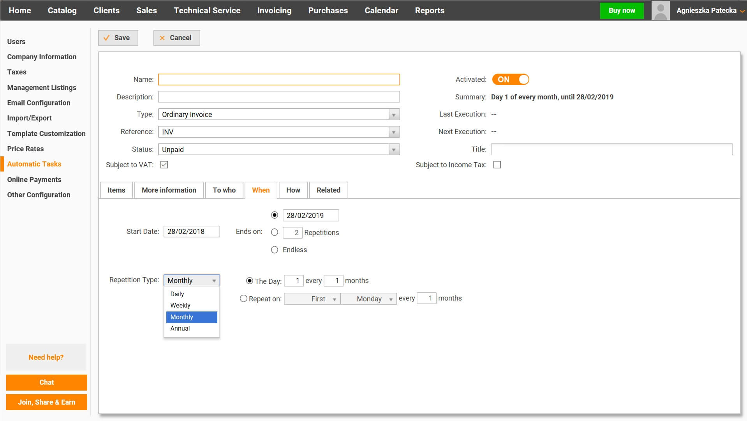Open the Reference INV dropdown
Image resolution: width=747 pixels, height=421 pixels.
279,132
